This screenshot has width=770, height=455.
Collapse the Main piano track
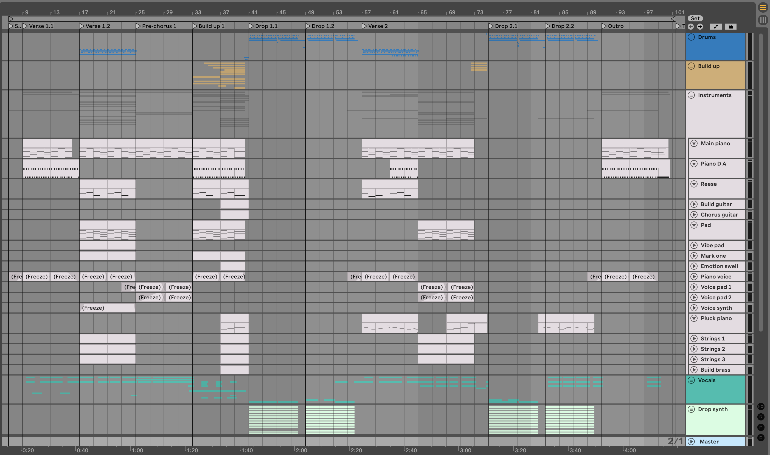694,144
